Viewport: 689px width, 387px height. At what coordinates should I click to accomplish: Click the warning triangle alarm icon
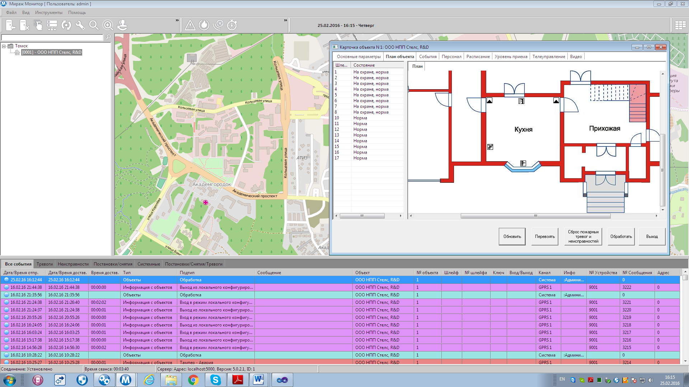click(190, 25)
